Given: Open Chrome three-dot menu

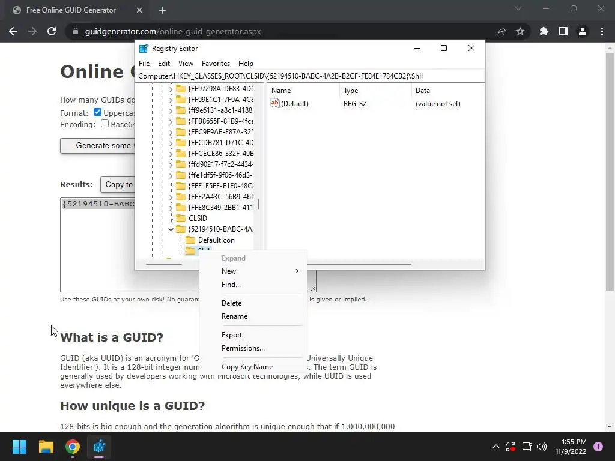Looking at the screenshot, I should tap(602, 31).
